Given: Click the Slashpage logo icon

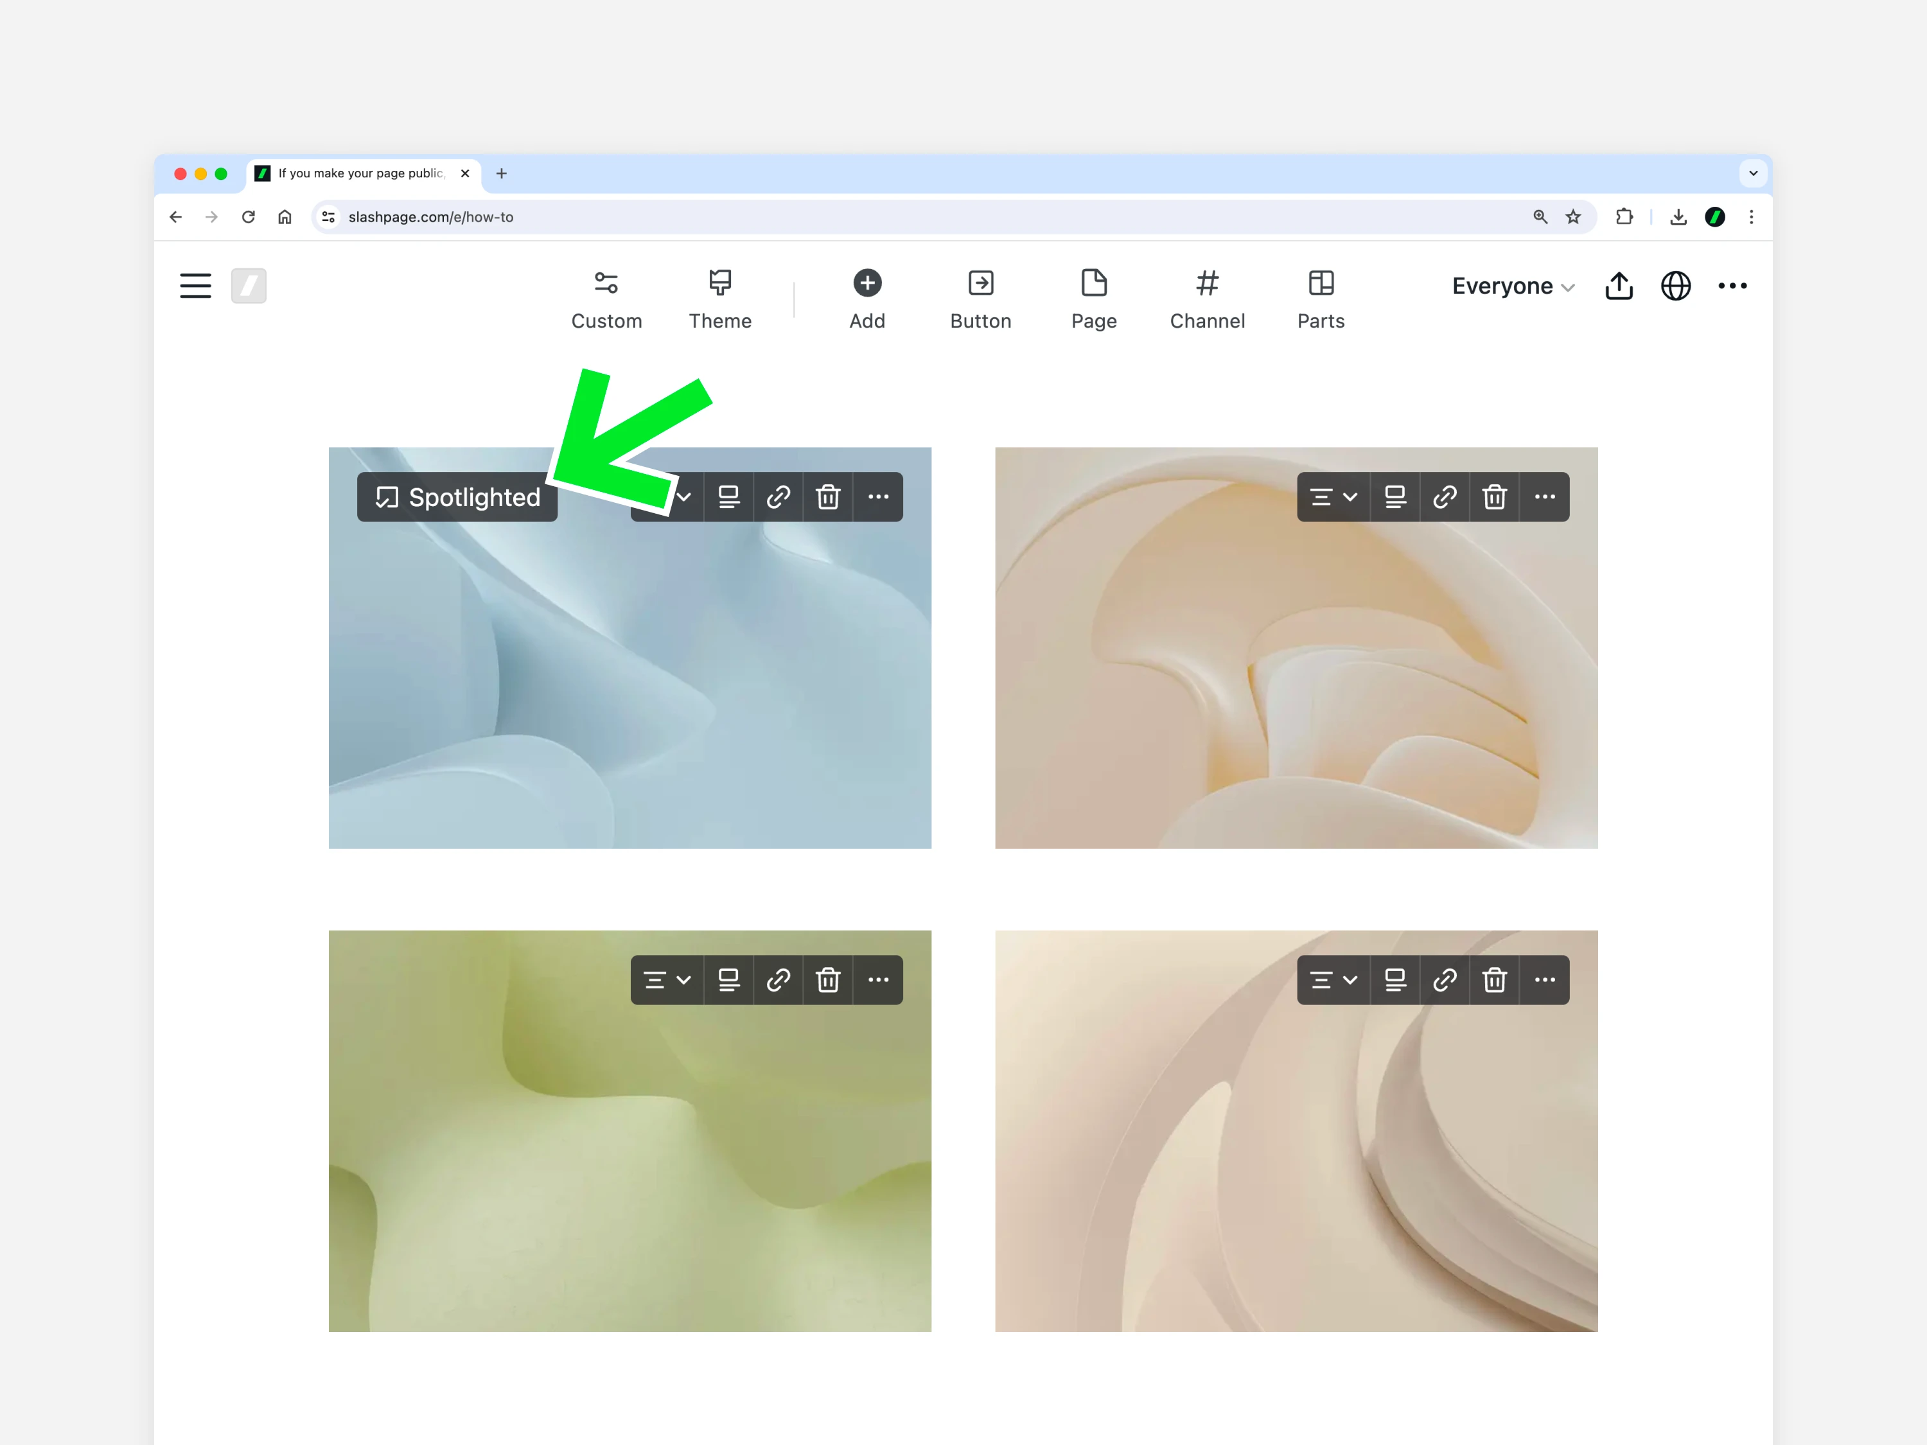Looking at the screenshot, I should coord(249,286).
